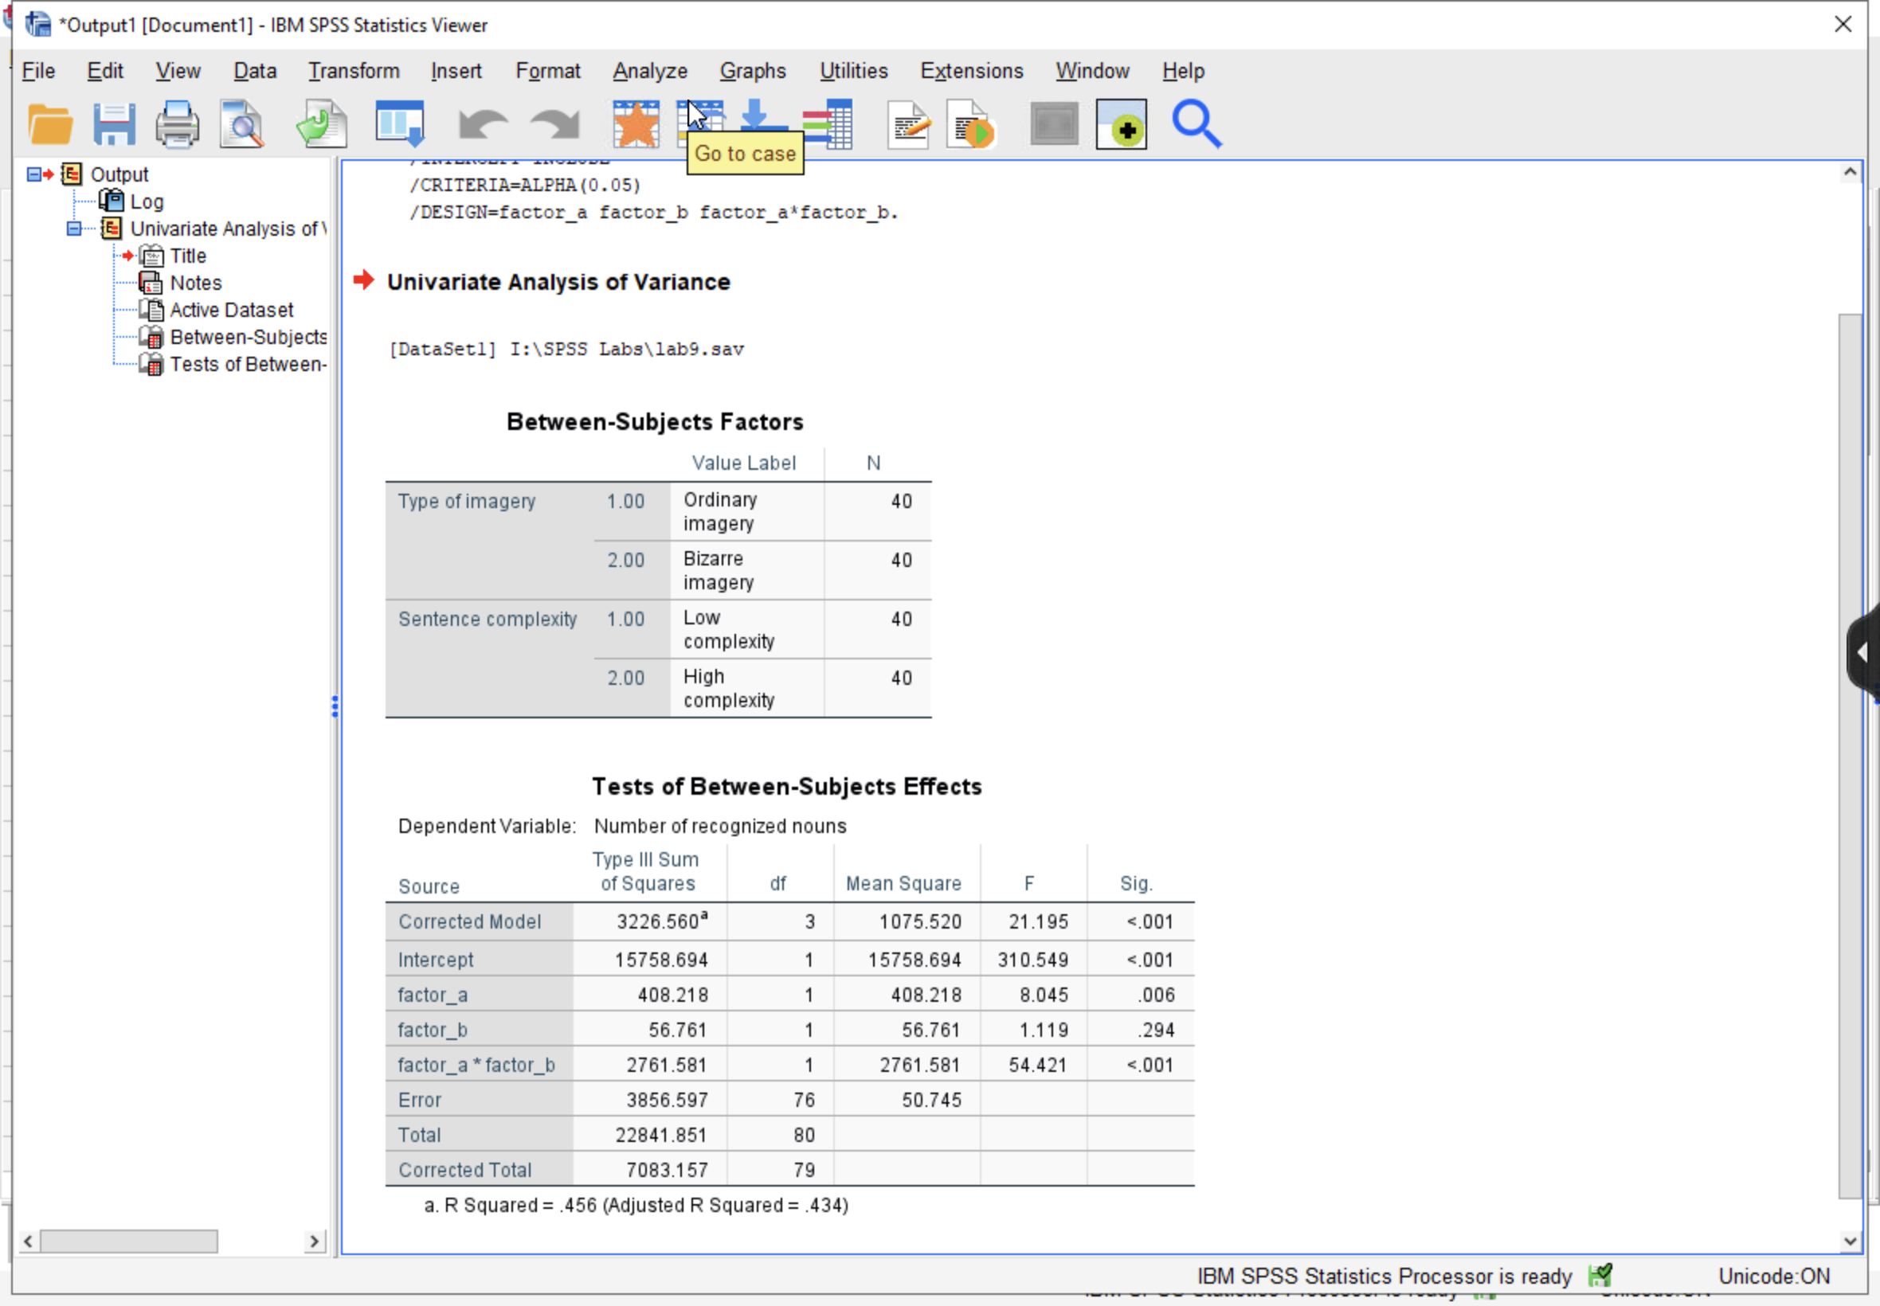This screenshot has height=1306, width=1880.
Task: Collapse the Univariate Analysis of Variance node
Action: [72, 229]
